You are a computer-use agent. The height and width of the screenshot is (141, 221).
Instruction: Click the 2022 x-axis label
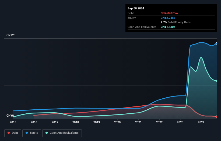coord(159,122)
